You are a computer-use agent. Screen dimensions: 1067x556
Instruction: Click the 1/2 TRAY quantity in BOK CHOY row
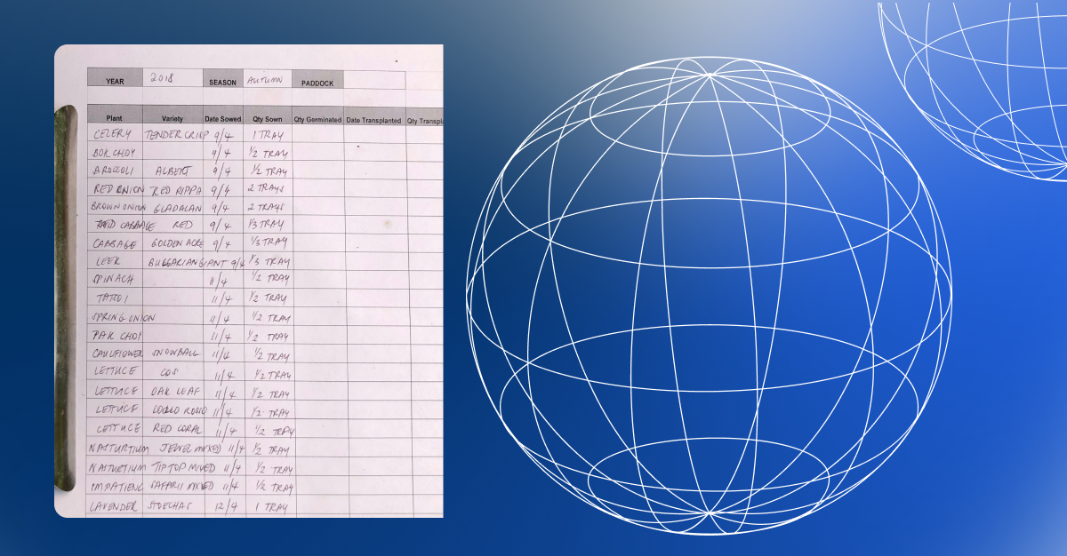click(x=269, y=153)
